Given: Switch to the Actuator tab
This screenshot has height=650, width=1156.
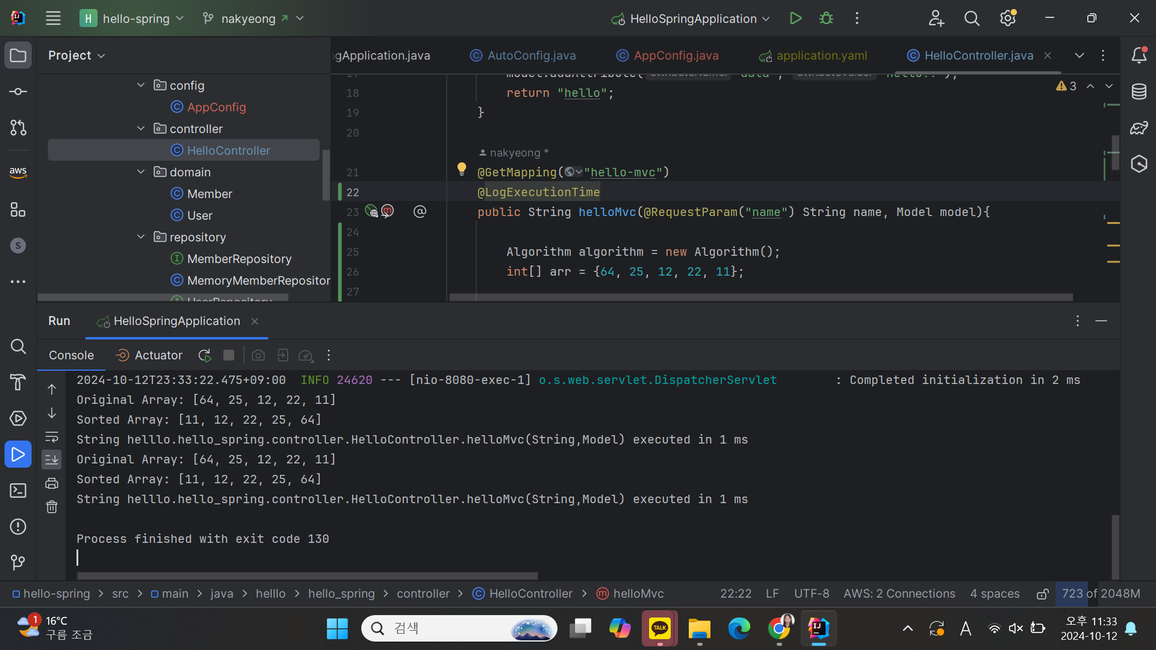Looking at the screenshot, I should (149, 356).
